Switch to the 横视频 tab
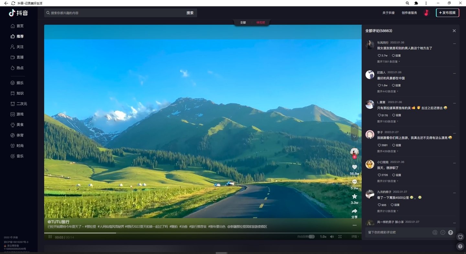Viewport: 466px width, 254px height. (x=261, y=23)
